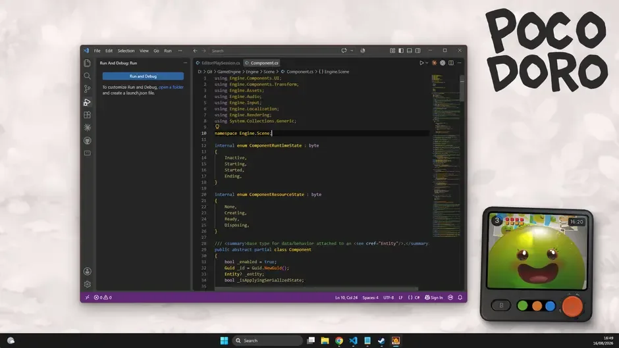Select C# language mode in status bar
The height and width of the screenshot is (348, 619).
pos(417,297)
